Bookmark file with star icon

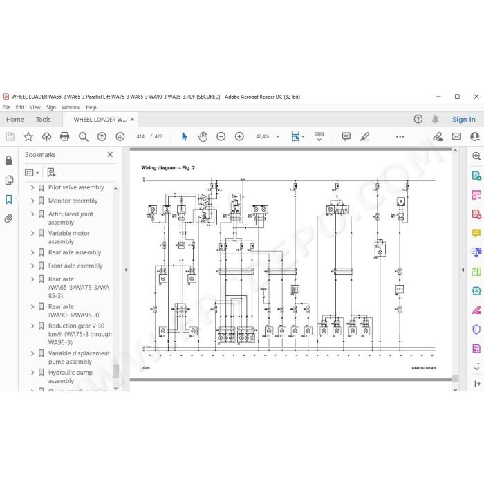pos(28,136)
